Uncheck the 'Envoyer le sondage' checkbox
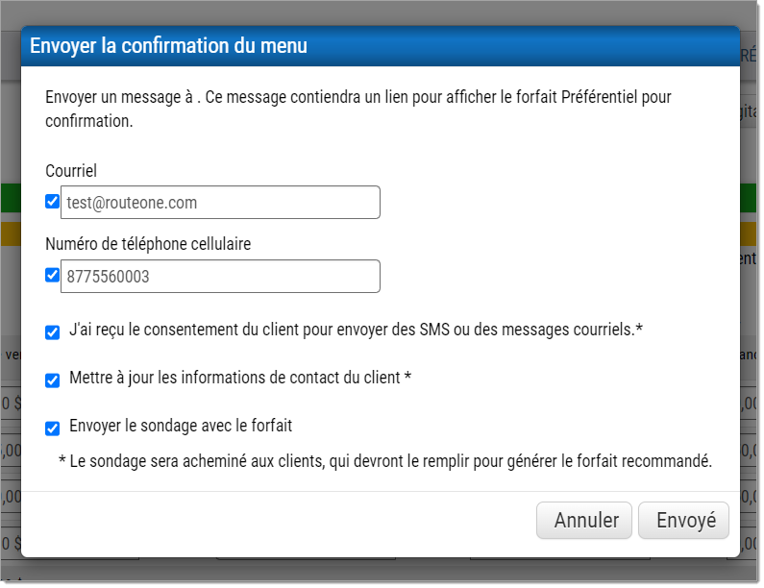 tap(53, 428)
